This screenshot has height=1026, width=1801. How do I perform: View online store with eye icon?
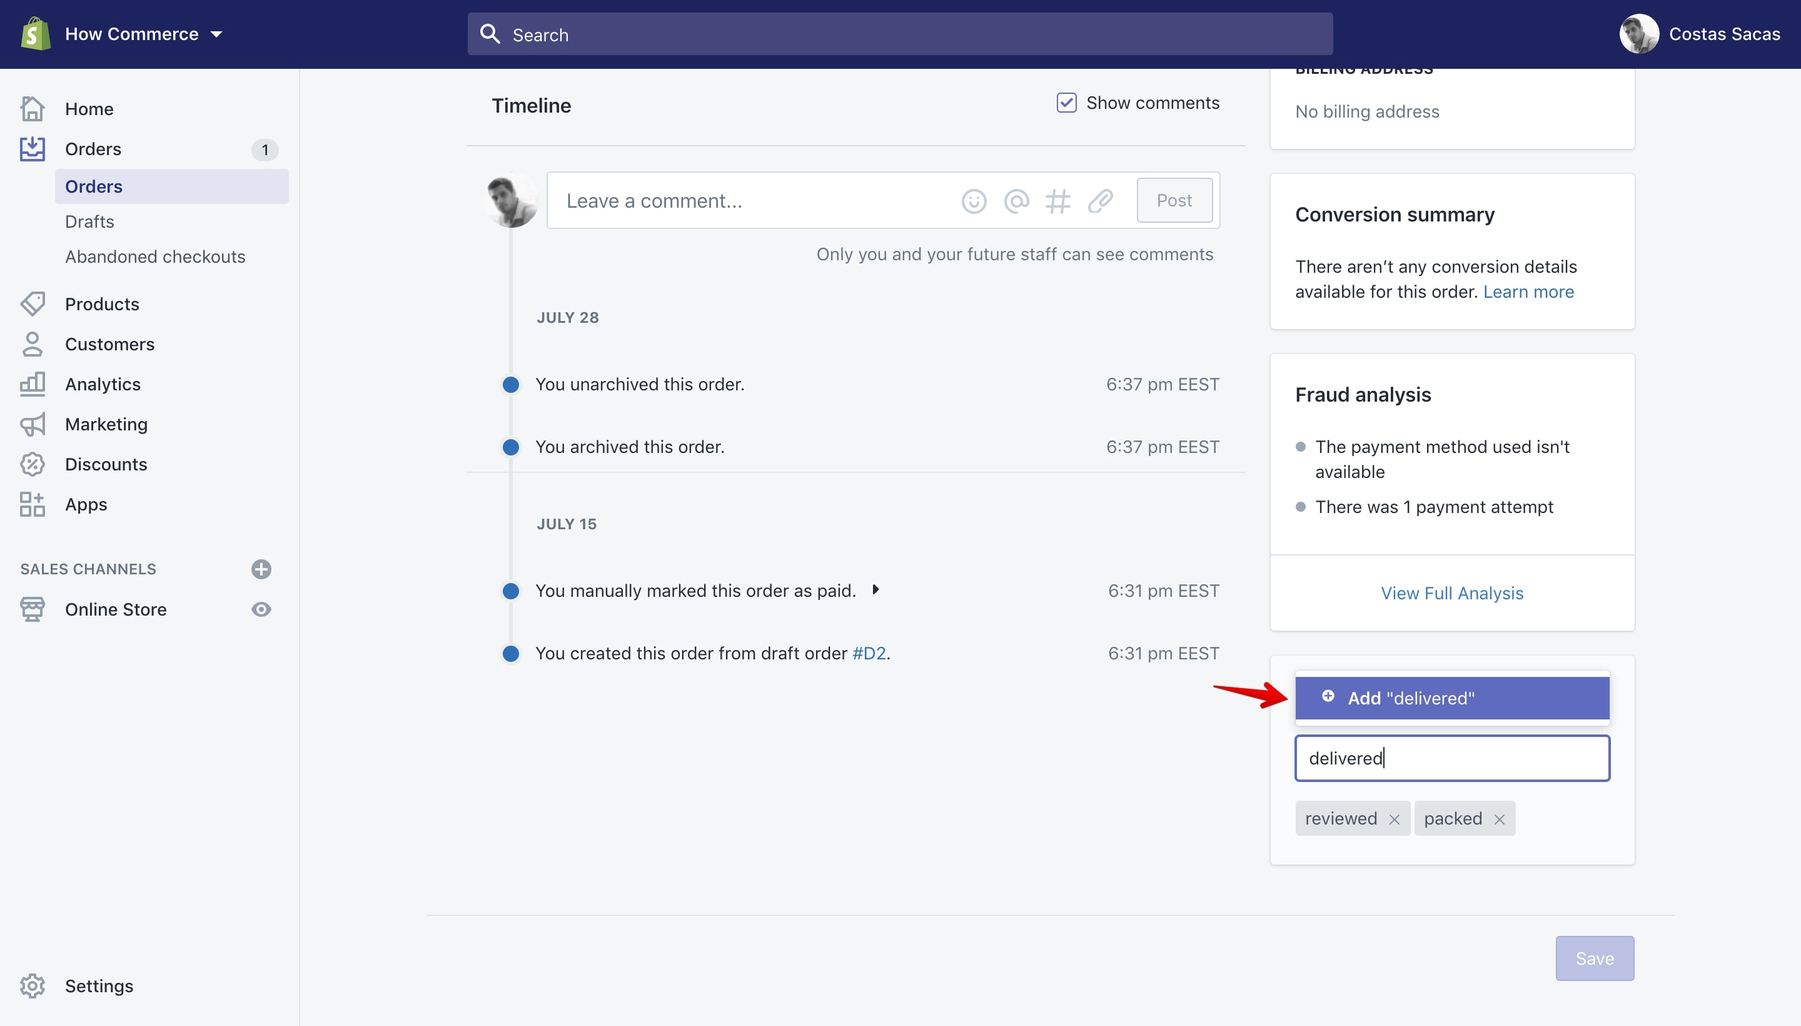261,609
